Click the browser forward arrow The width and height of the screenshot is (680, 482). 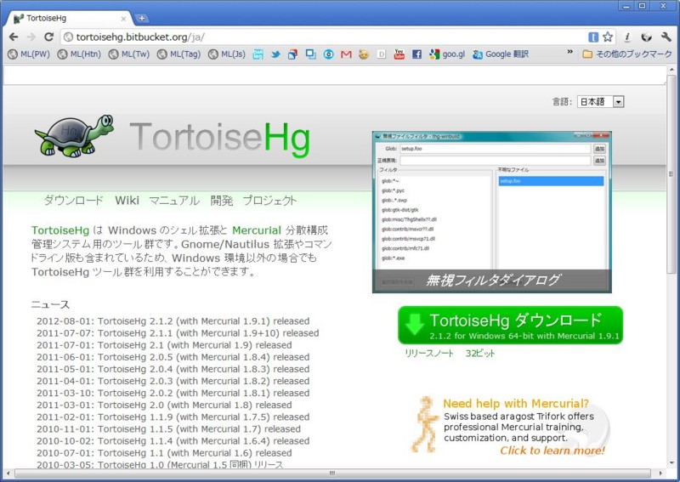(x=31, y=37)
